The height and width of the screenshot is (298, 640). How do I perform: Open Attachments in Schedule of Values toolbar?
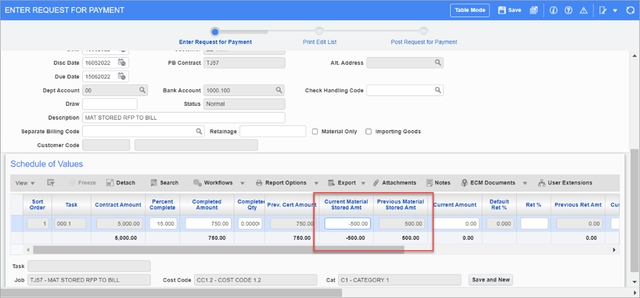click(394, 183)
